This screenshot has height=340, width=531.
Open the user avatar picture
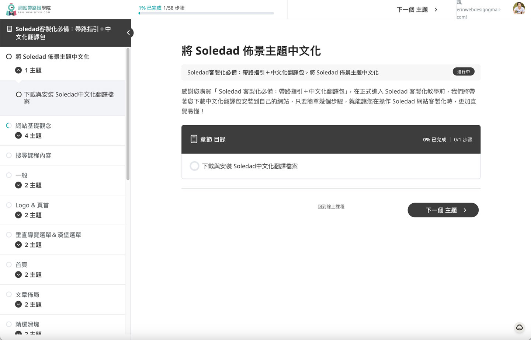tap(519, 8)
